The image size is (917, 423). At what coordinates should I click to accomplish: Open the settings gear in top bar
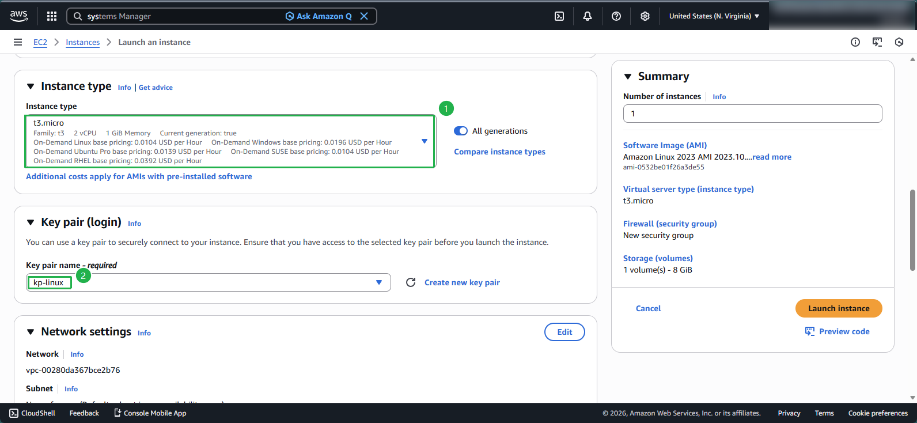click(x=645, y=16)
